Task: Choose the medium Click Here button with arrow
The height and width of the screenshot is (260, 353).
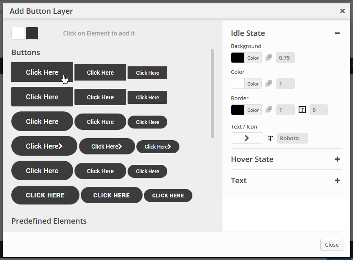Action: [107, 146]
